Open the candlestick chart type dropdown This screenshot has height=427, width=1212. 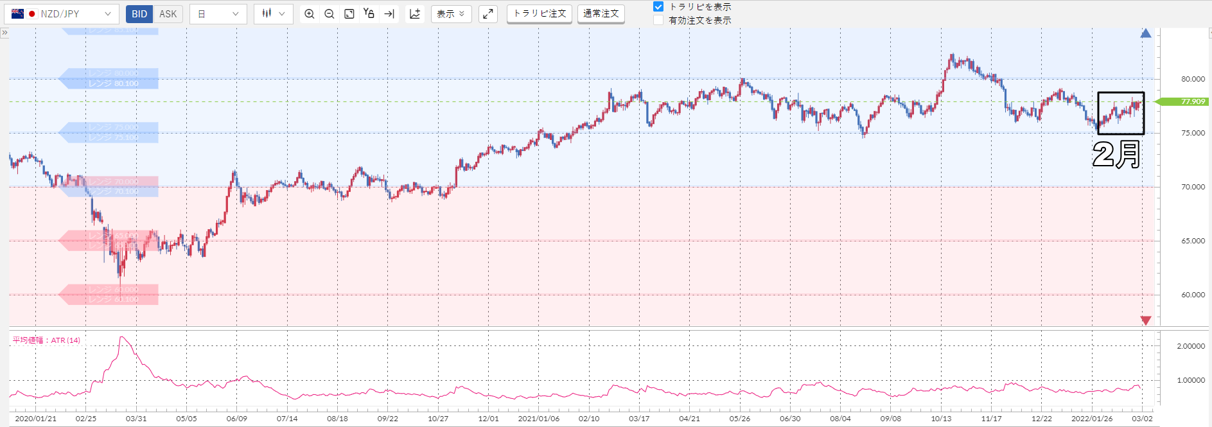click(x=274, y=13)
